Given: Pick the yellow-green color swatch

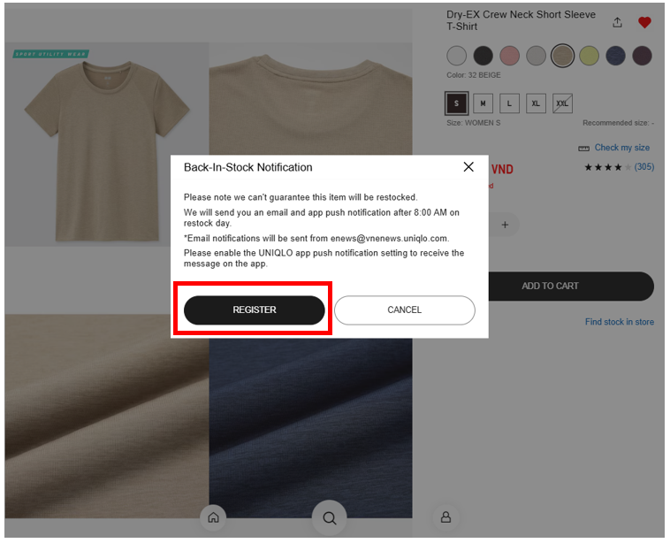Looking at the screenshot, I should click(589, 57).
